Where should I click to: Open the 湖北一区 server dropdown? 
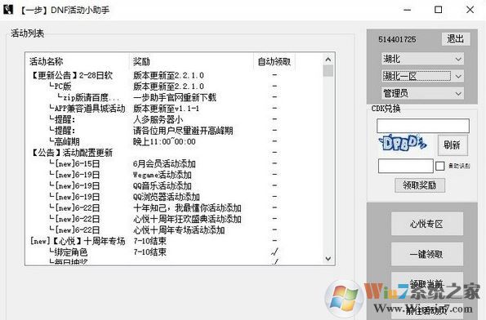tap(422, 76)
